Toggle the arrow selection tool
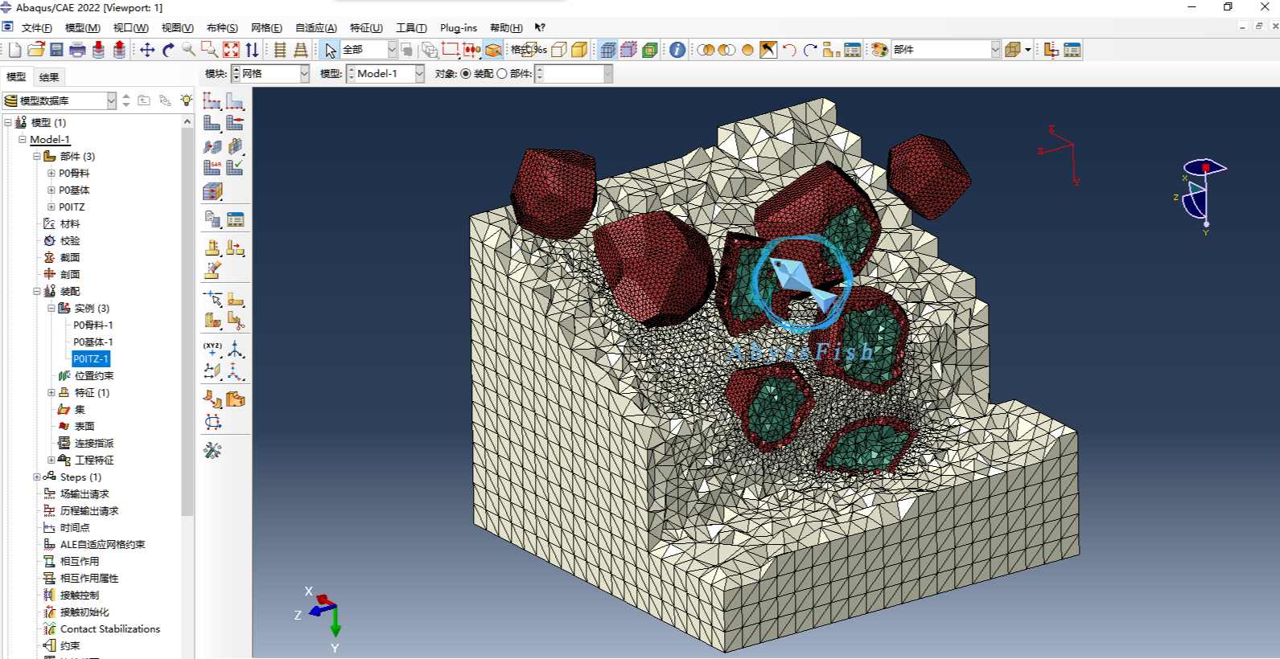The image size is (1280, 659). pos(330,50)
